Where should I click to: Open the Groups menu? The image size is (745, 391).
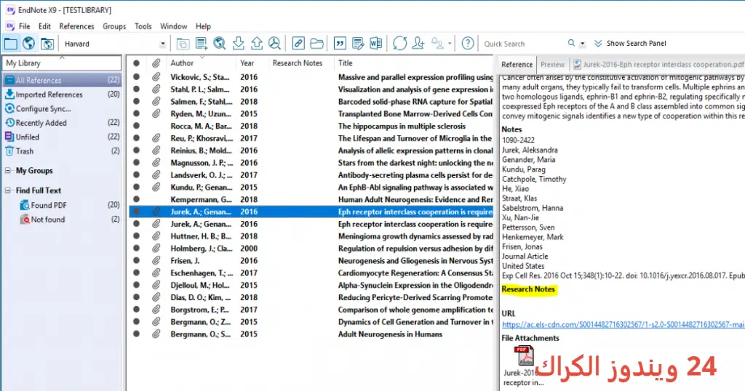point(114,26)
